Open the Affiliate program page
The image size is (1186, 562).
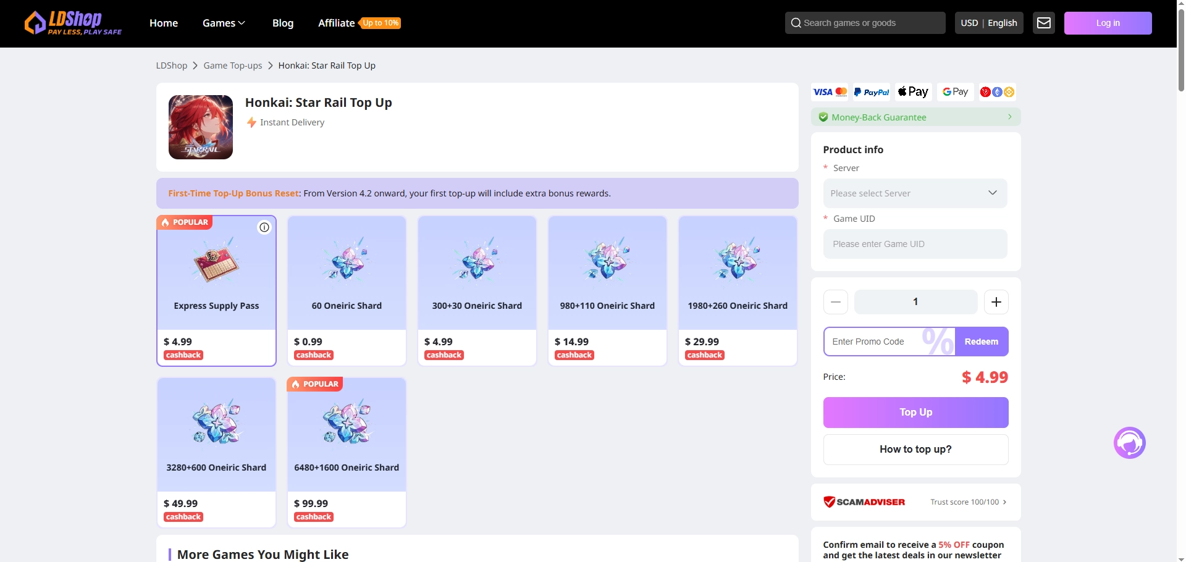pos(336,23)
